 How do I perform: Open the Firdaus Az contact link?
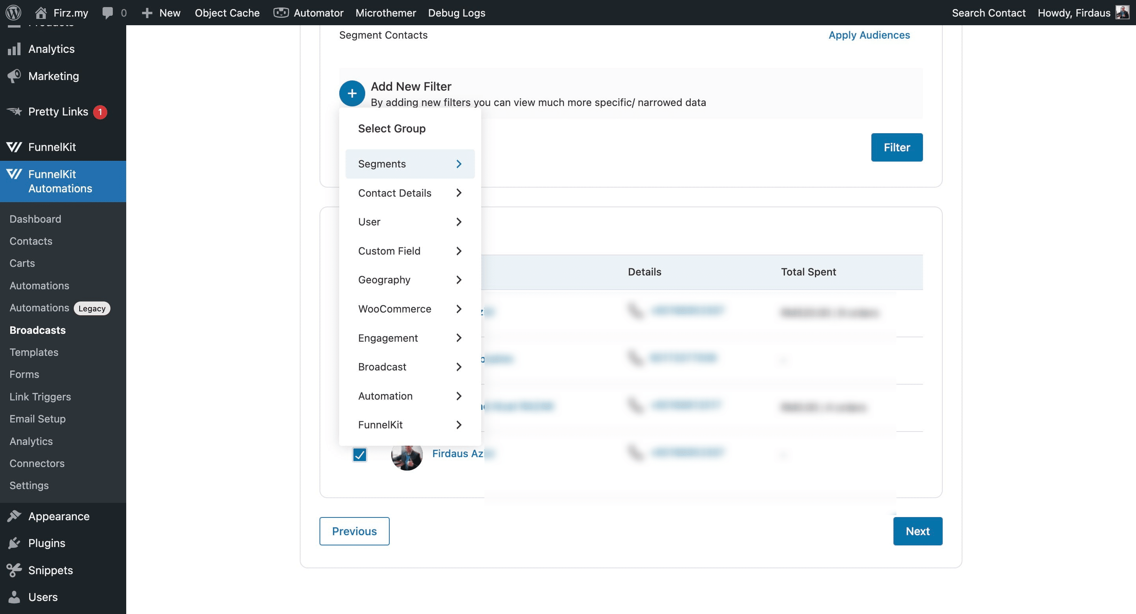click(x=457, y=453)
